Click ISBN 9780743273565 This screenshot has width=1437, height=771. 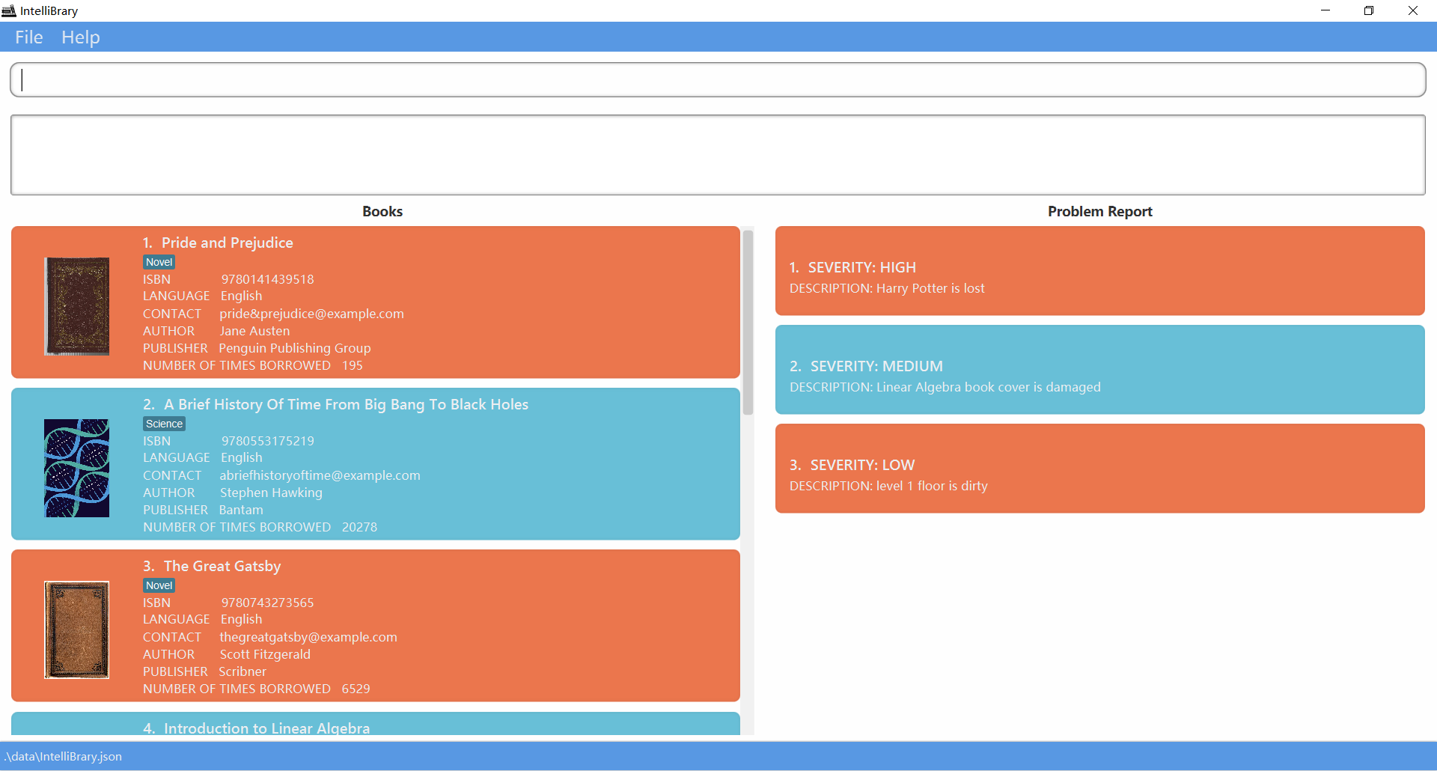click(267, 603)
